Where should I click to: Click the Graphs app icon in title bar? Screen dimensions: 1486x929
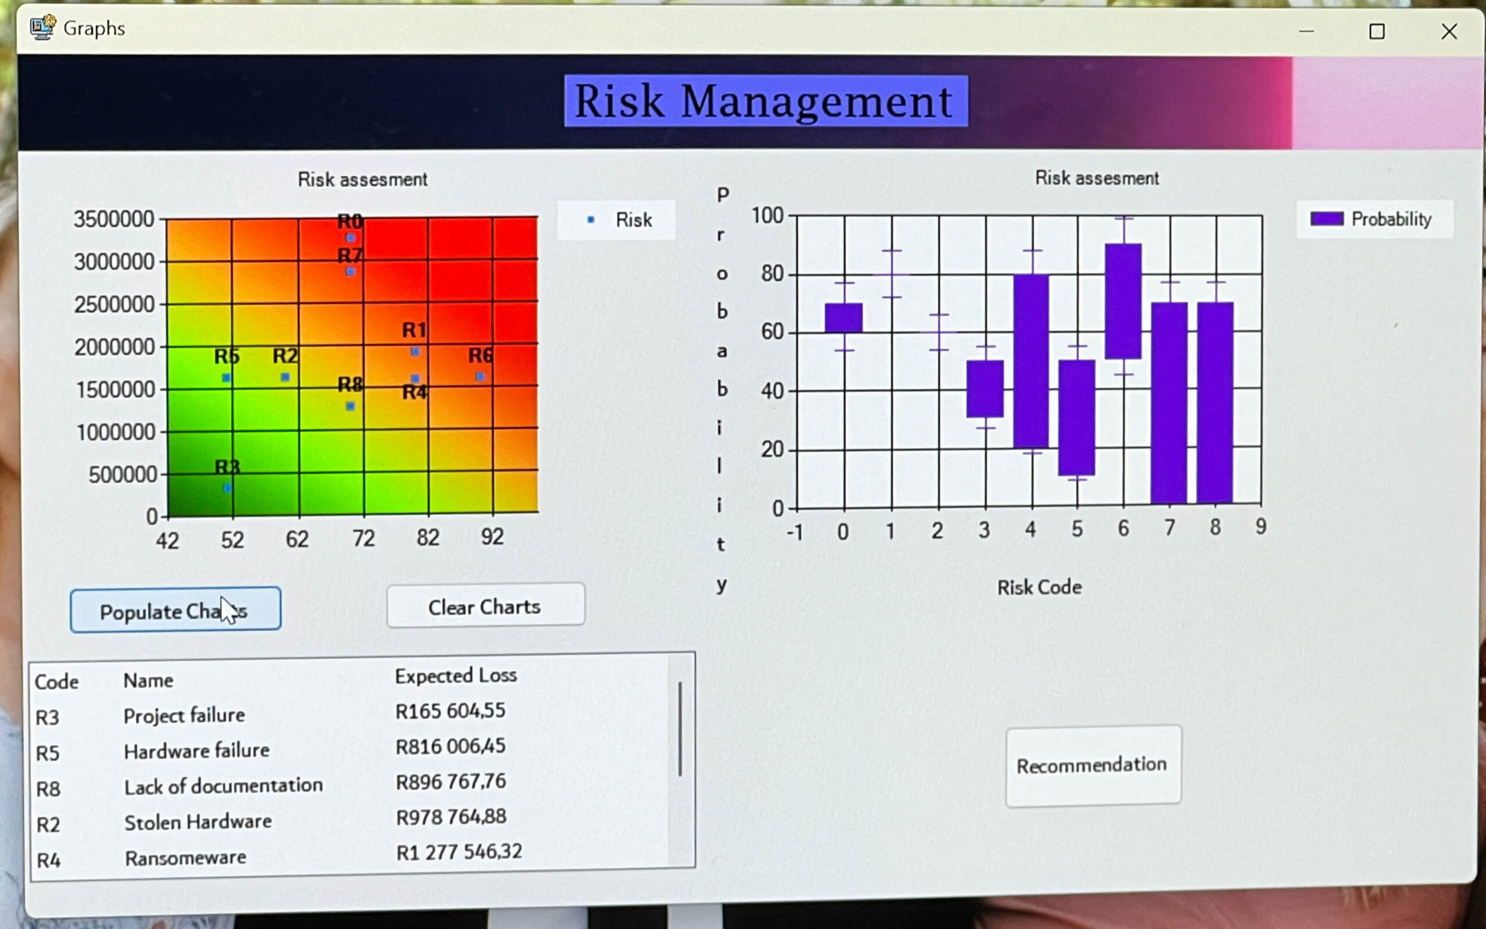[42, 28]
